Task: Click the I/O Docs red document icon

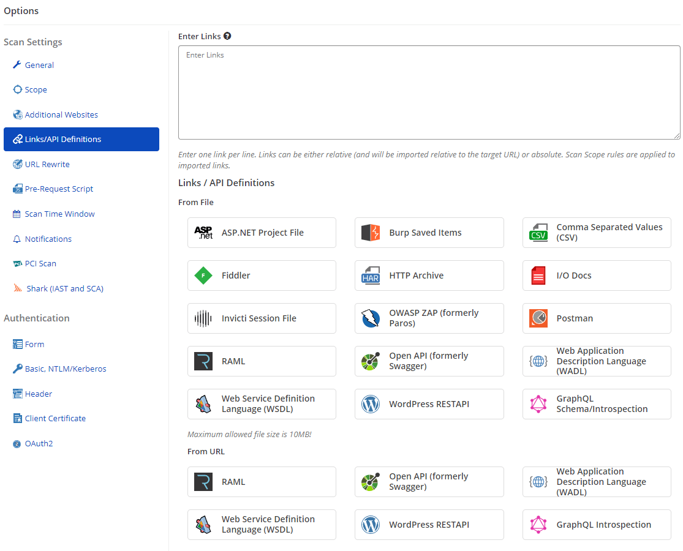Action: [x=538, y=275]
